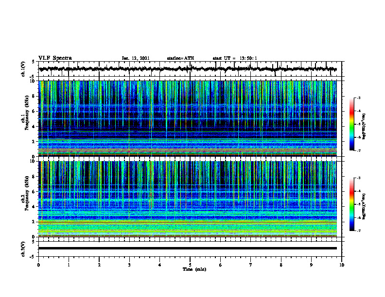Click the ch.2 frequency axis "2" tick label
385x297 pixels.
35,222
